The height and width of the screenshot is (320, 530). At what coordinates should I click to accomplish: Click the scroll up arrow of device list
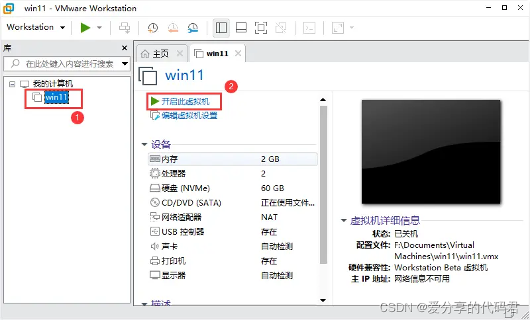point(323,100)
